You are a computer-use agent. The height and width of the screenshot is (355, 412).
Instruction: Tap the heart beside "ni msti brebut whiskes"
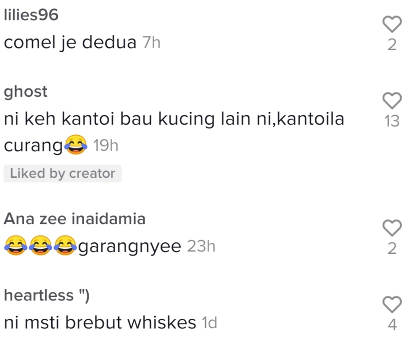click(392, 304)
